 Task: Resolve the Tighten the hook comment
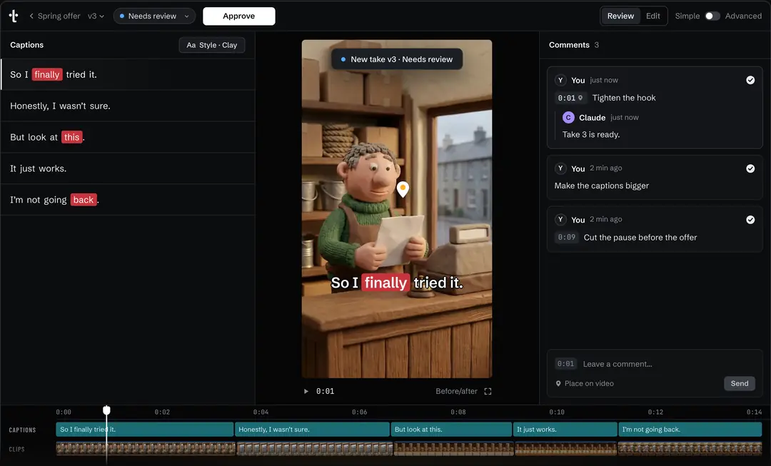pyautogui.click(x=750, y=80)
